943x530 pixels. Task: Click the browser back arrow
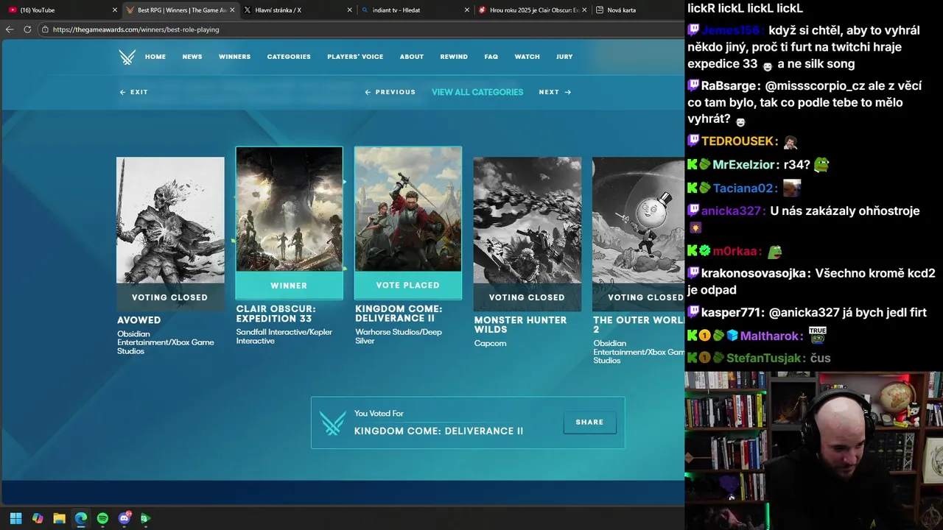pyautogui.click(x=10, y=29)
